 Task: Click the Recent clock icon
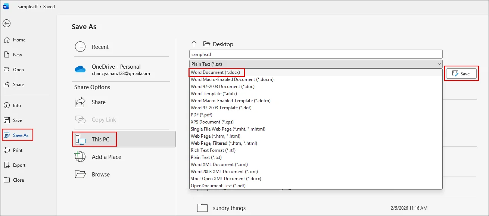tap(80, 47)
